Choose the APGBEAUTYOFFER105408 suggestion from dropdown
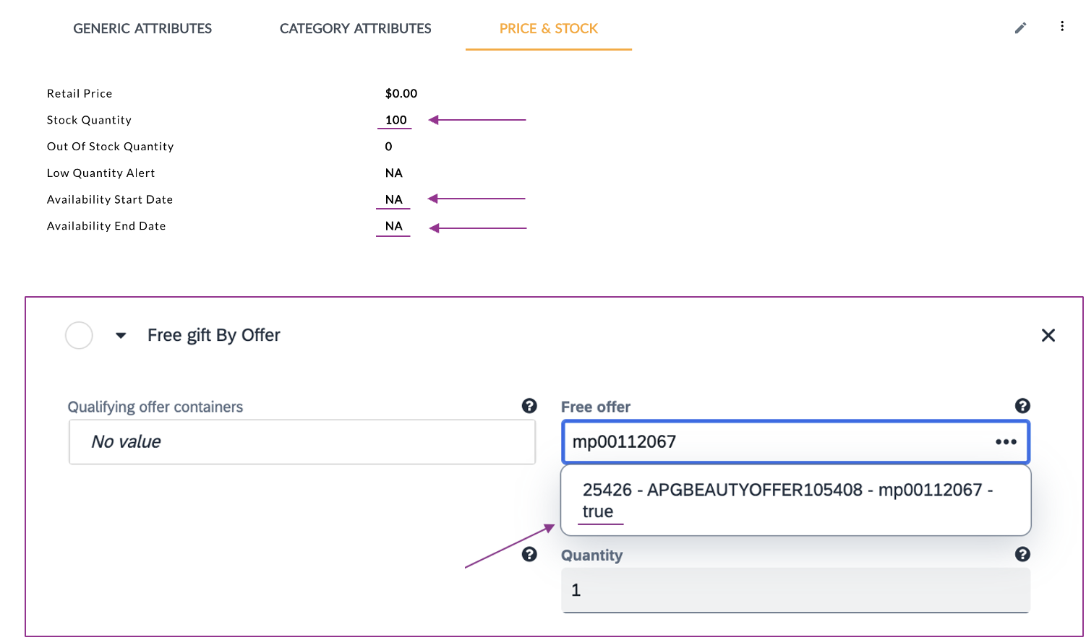This screenshot has height=640, width=1086. [x=787, y=500]
